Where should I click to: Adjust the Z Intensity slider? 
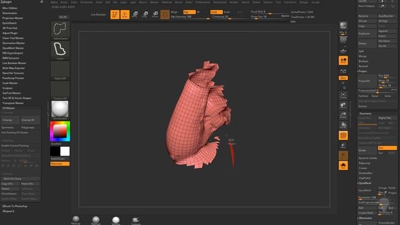pyautogui.click(x=230, y=17)
